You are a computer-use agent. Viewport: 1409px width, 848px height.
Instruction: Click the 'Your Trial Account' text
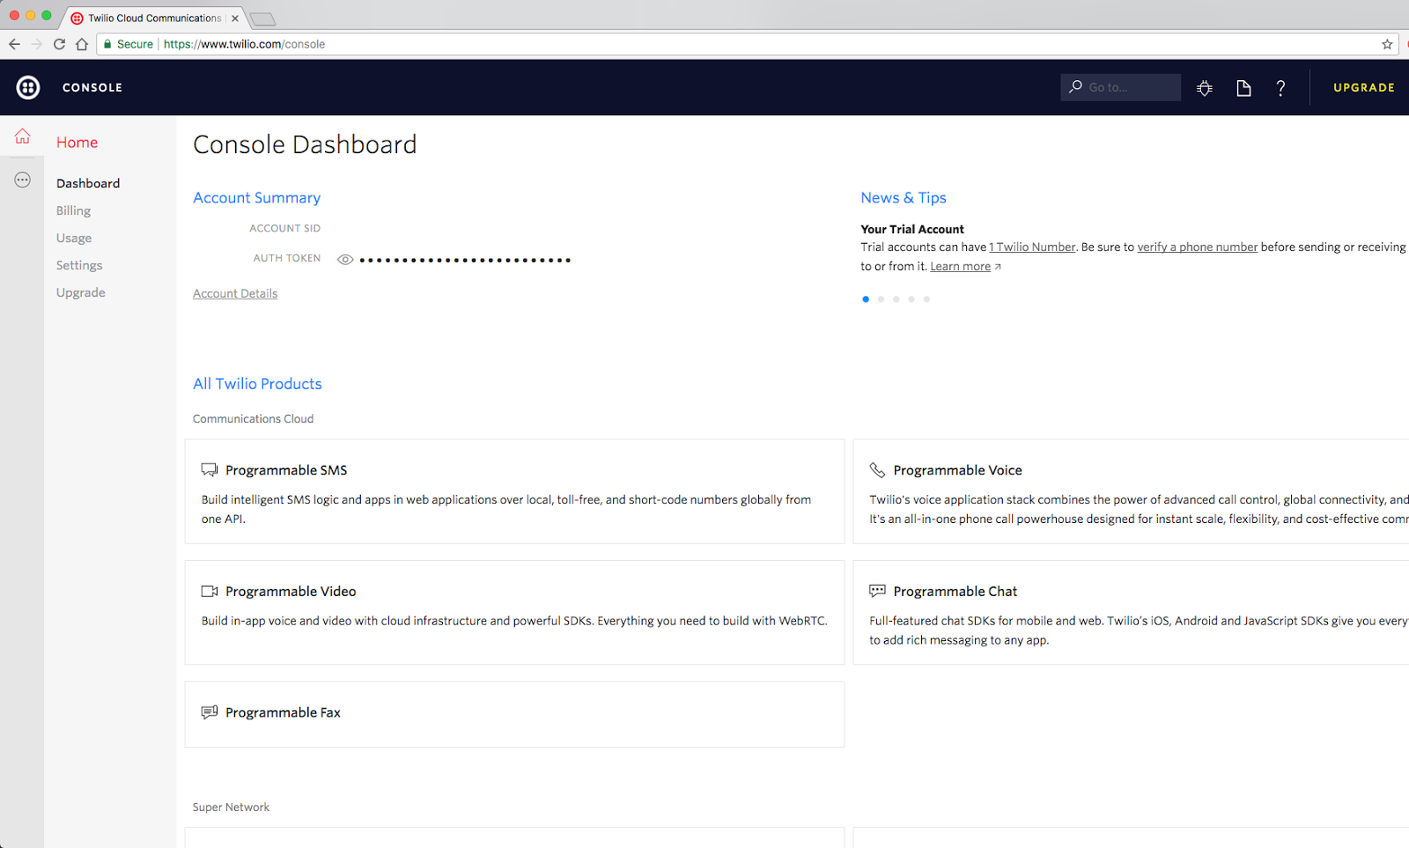click(912, 229)
